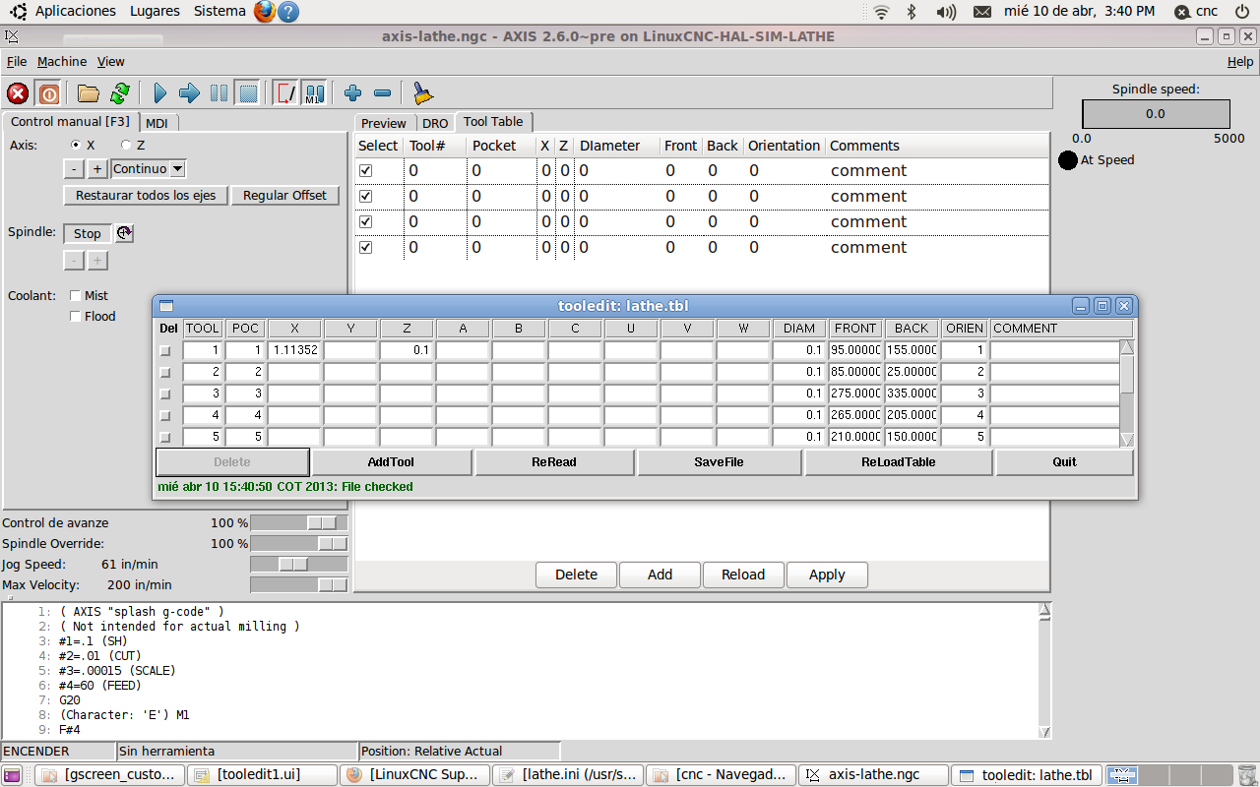Click ReLoadTable in tooledit window
The width and height of the screenshot is (1260, 787).
899,461
